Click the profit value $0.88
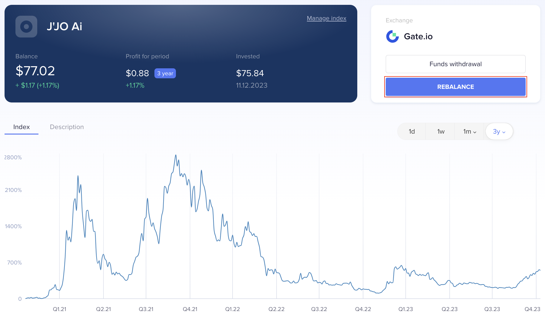 [x=137, y=73]
